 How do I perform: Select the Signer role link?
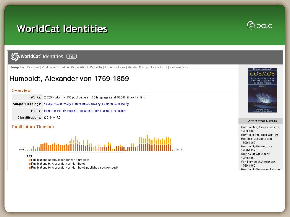[x=61, y=111]
